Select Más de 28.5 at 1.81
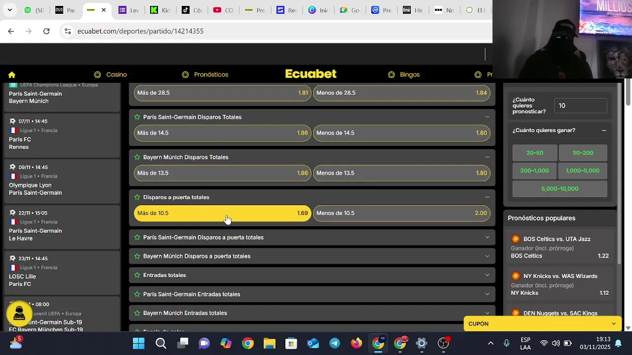Viewport: 632px width, 355px height. coord(223,93)
